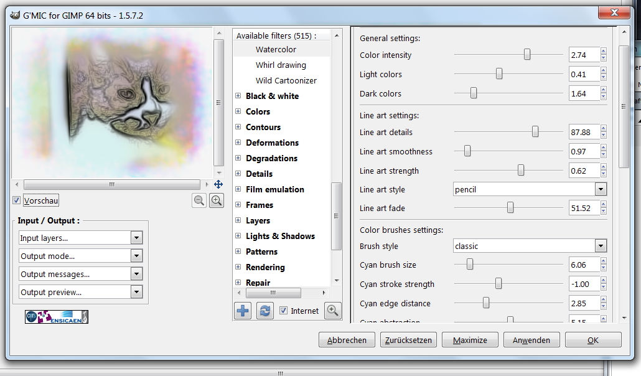Open the Brush style dropdown
The image size is (641, 376).
pyautogui.click(x=600, y=246)
